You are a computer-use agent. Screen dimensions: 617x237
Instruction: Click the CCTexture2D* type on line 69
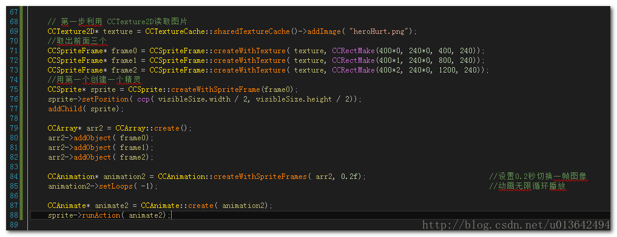click(x=73, y=31)
